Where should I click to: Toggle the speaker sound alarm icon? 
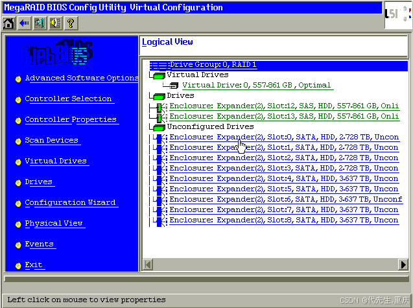(x=55, y=23)
